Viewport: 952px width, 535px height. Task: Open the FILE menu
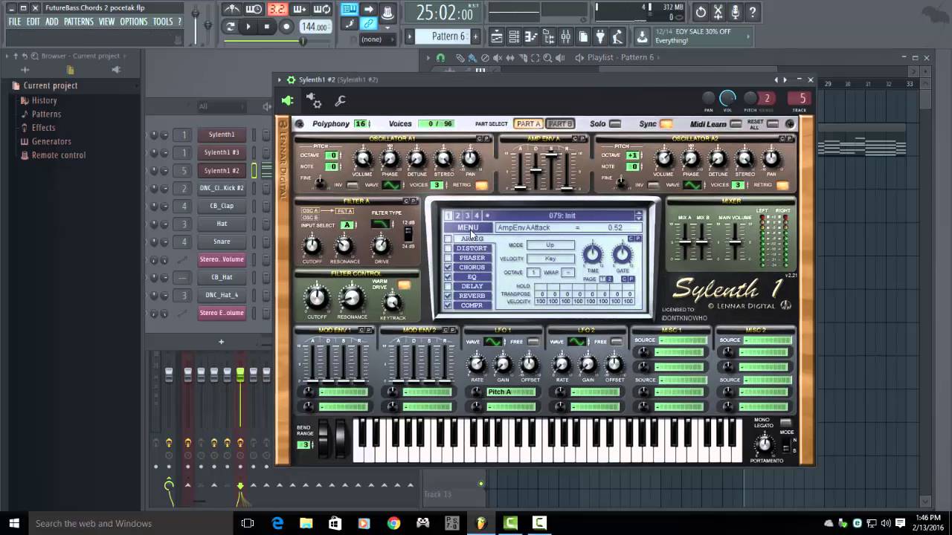click(15, 22)
